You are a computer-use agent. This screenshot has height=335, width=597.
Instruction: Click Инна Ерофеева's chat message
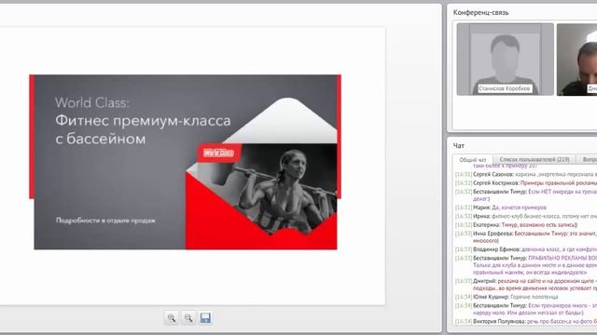pos(526,237)
